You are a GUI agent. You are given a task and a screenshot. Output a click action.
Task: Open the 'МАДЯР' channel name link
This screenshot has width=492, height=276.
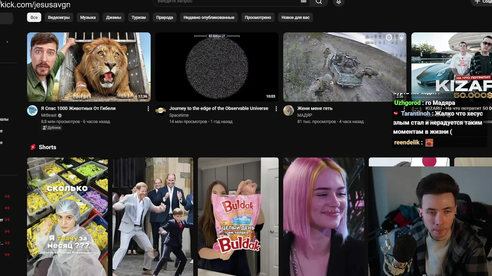click(304, 115)
